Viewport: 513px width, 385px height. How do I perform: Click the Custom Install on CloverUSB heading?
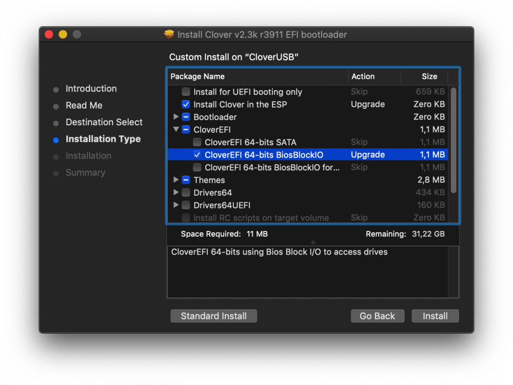[233, 57]
